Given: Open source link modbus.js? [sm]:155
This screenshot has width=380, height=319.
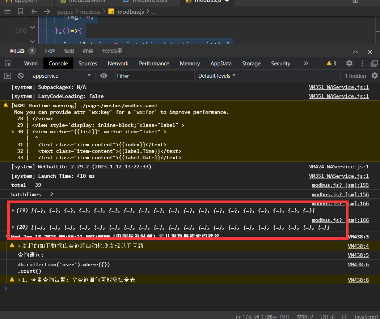Looking at the screenshot, I should tap(340, 185).
